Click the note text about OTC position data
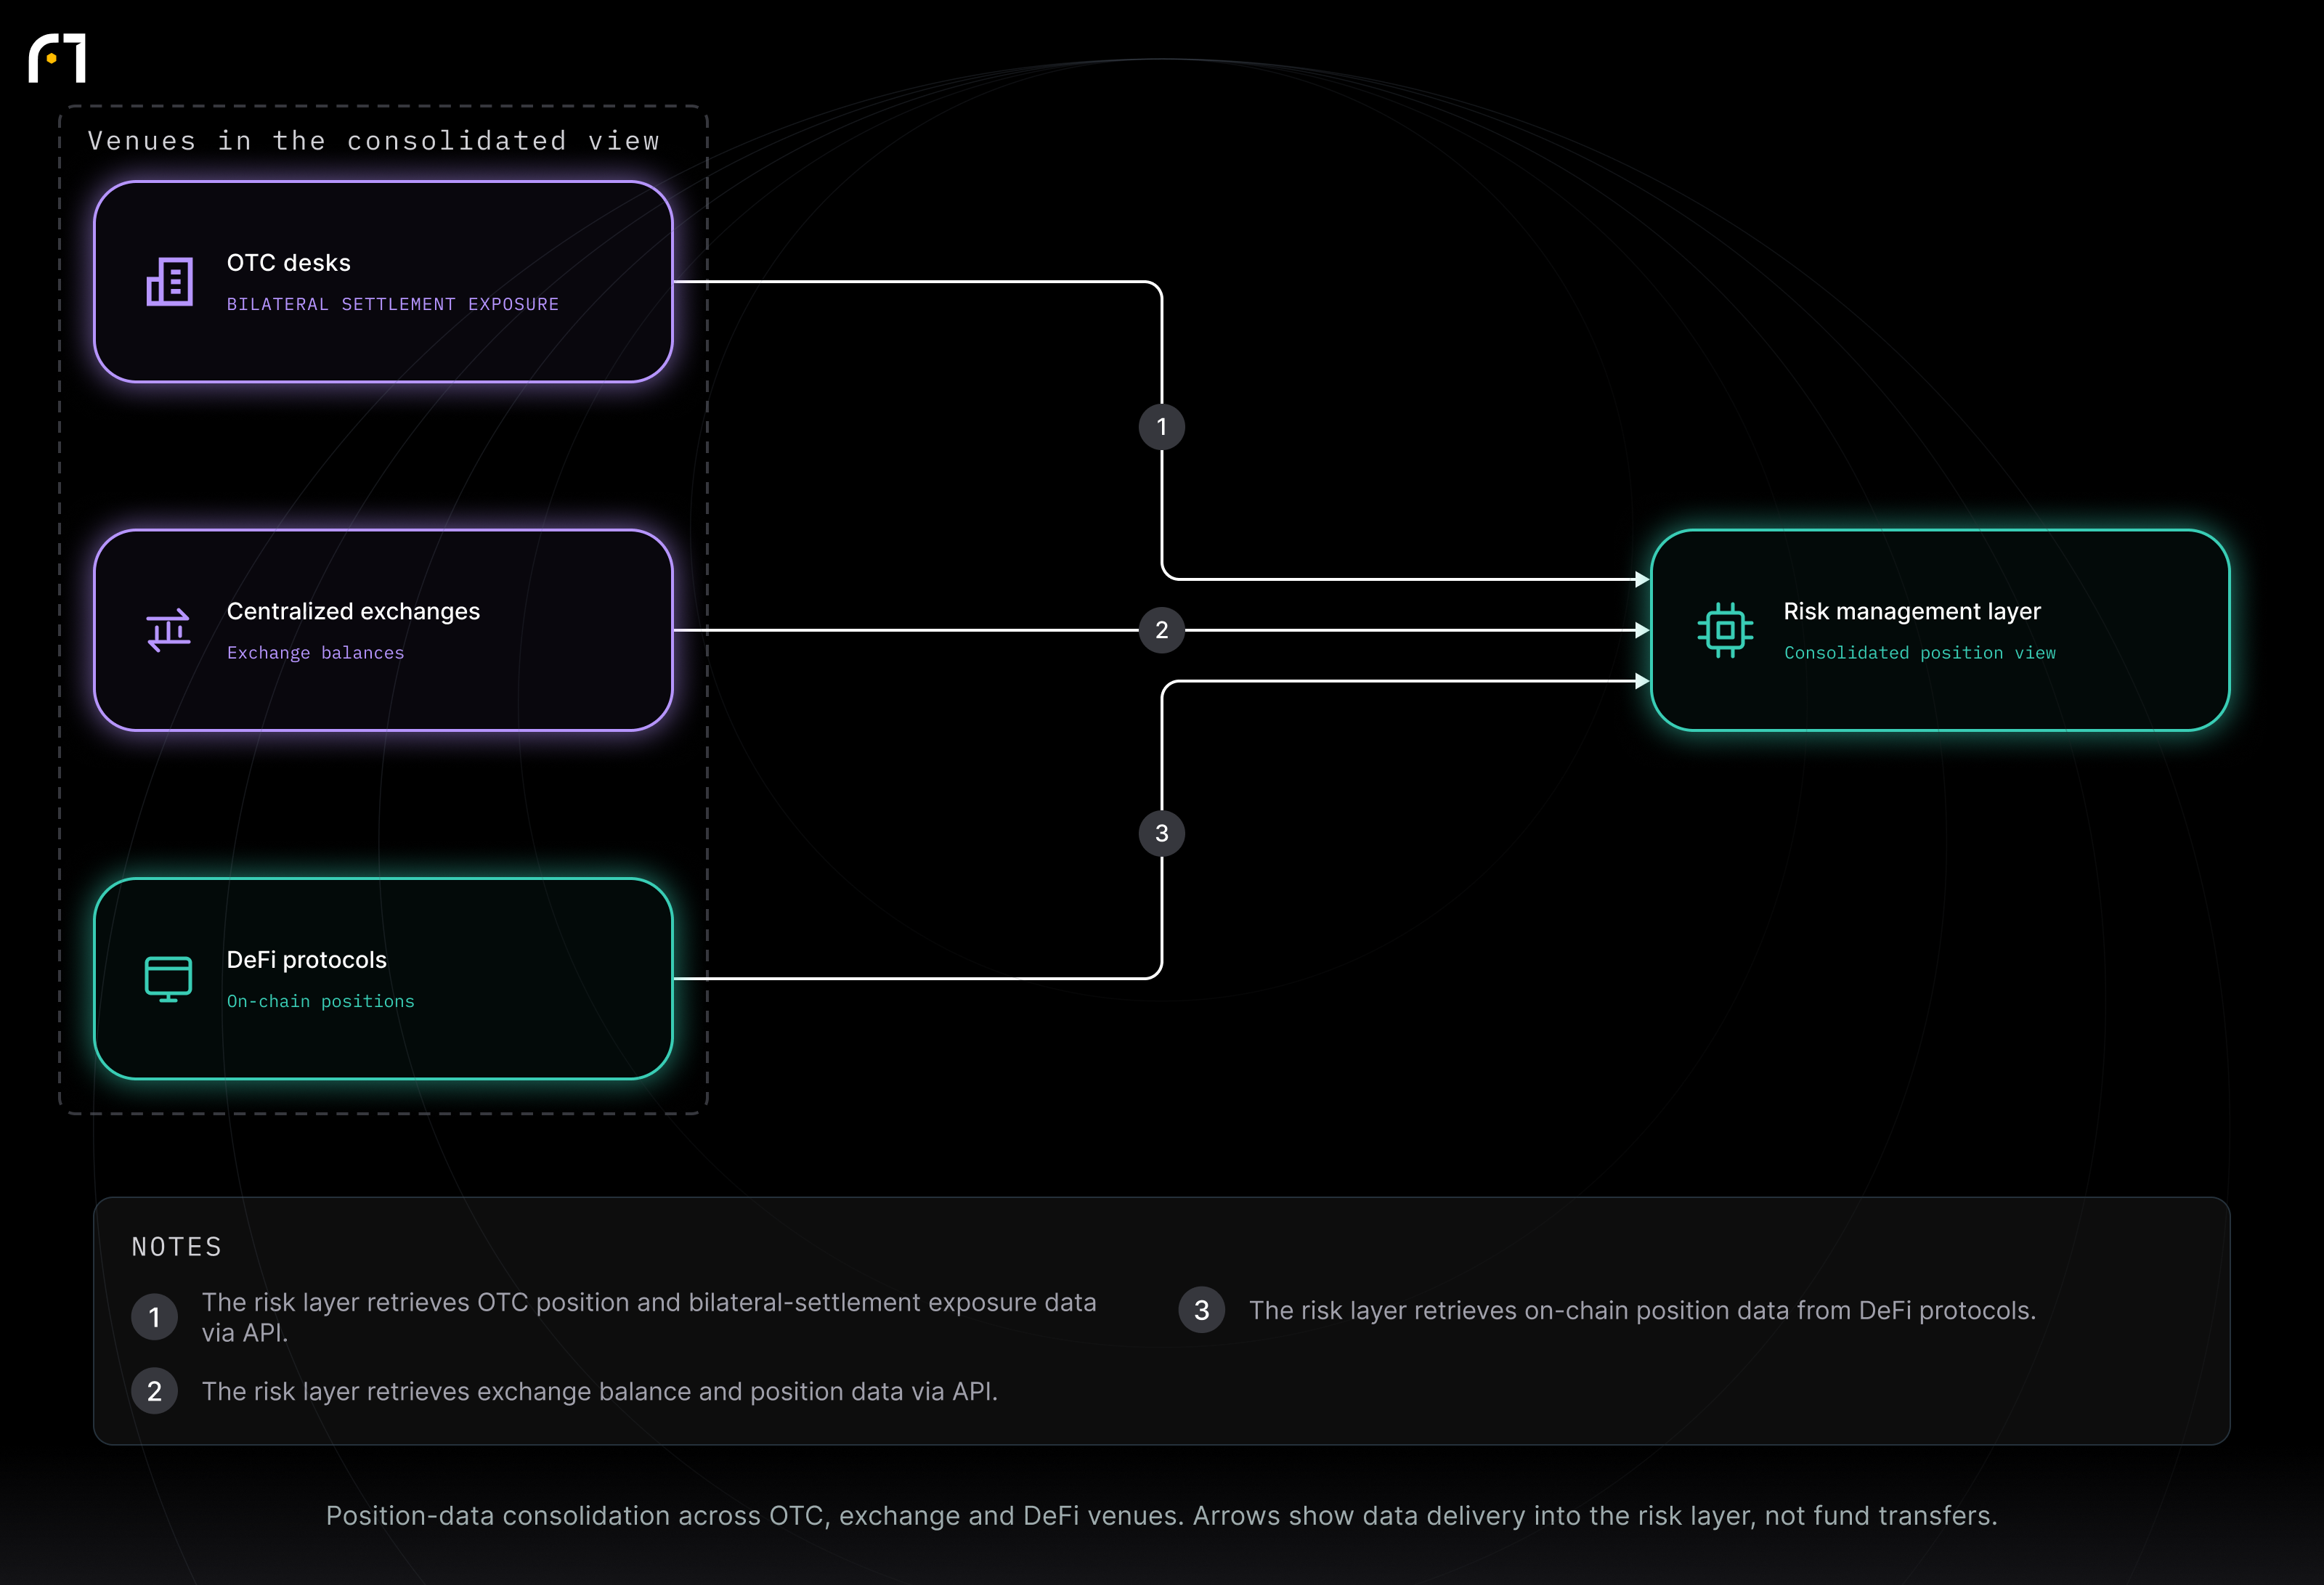 649,1317
